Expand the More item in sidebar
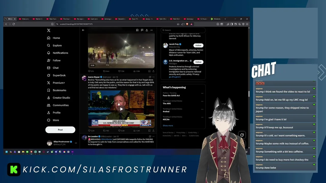This screenshot has height=183, width=326. (x=53, y=120)
